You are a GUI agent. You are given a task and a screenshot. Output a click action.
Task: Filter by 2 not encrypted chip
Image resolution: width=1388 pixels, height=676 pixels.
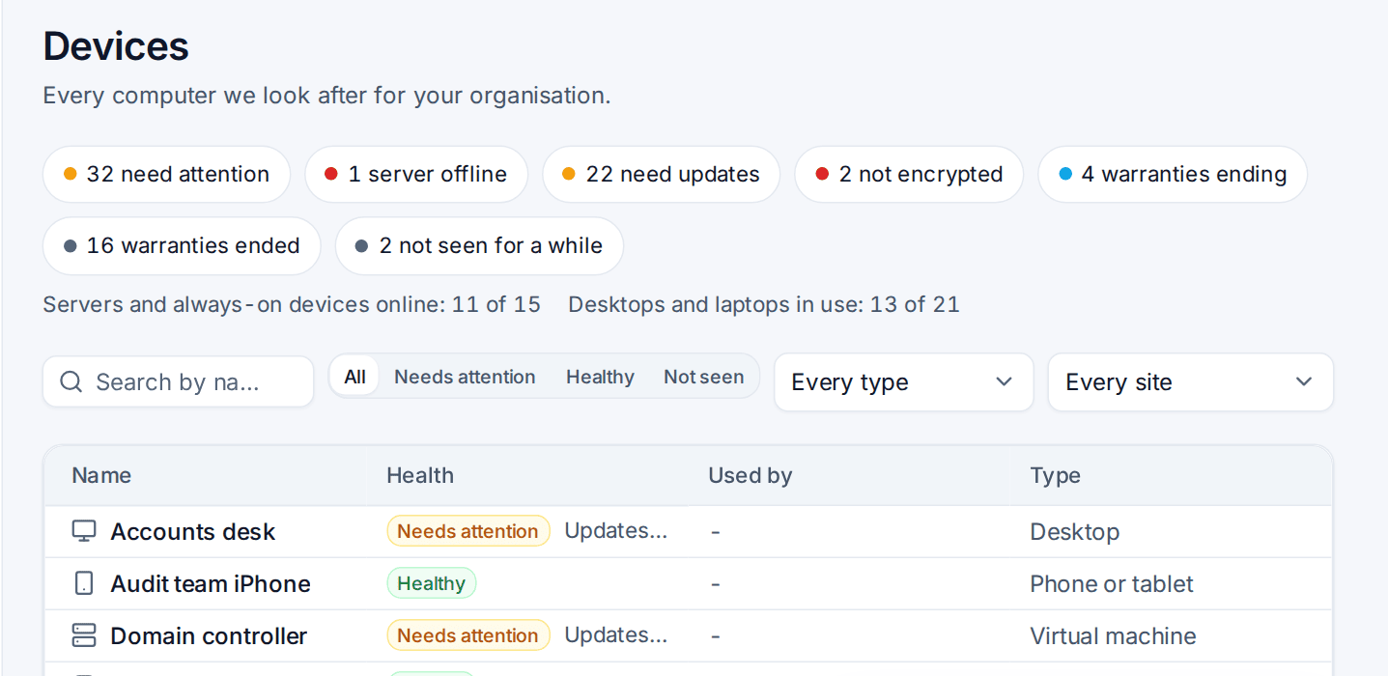click(x=909, y=174)
